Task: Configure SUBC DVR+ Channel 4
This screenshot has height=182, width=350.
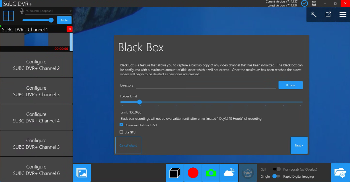Action: tap(36, 117)
